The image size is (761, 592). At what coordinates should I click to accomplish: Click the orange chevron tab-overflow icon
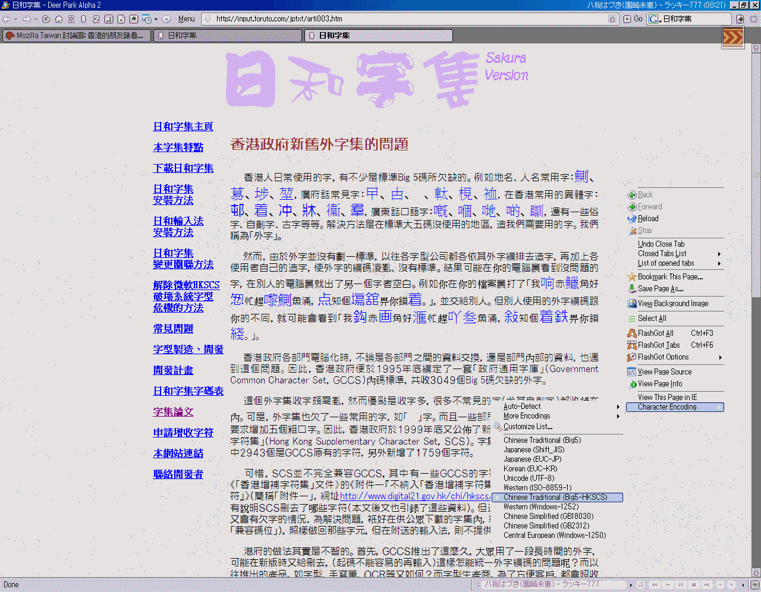[x=732, y=37]
